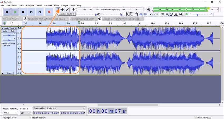Click the track pan L/R slider knob

pyautogui.click(x=9, y=40)
